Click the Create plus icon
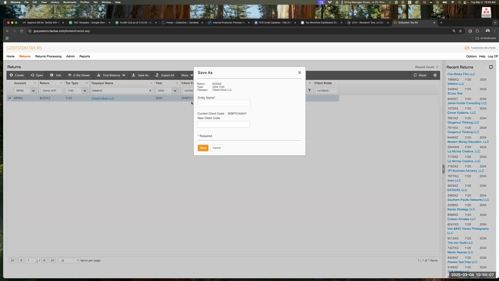The height and width of the screenshot is (281, 499). [11, 75]
